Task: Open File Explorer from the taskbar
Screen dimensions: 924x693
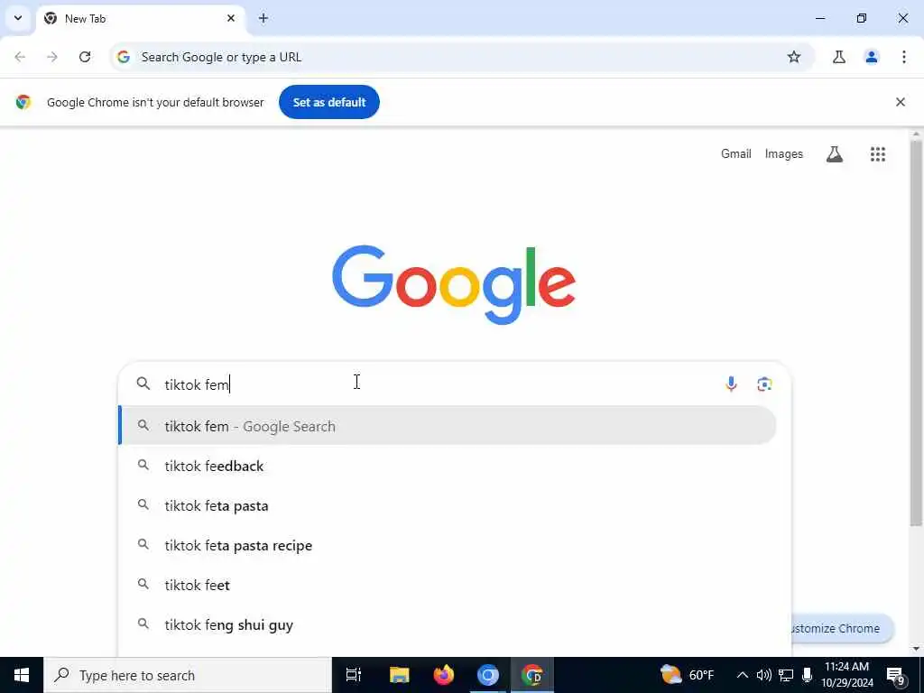Action: 399,675
